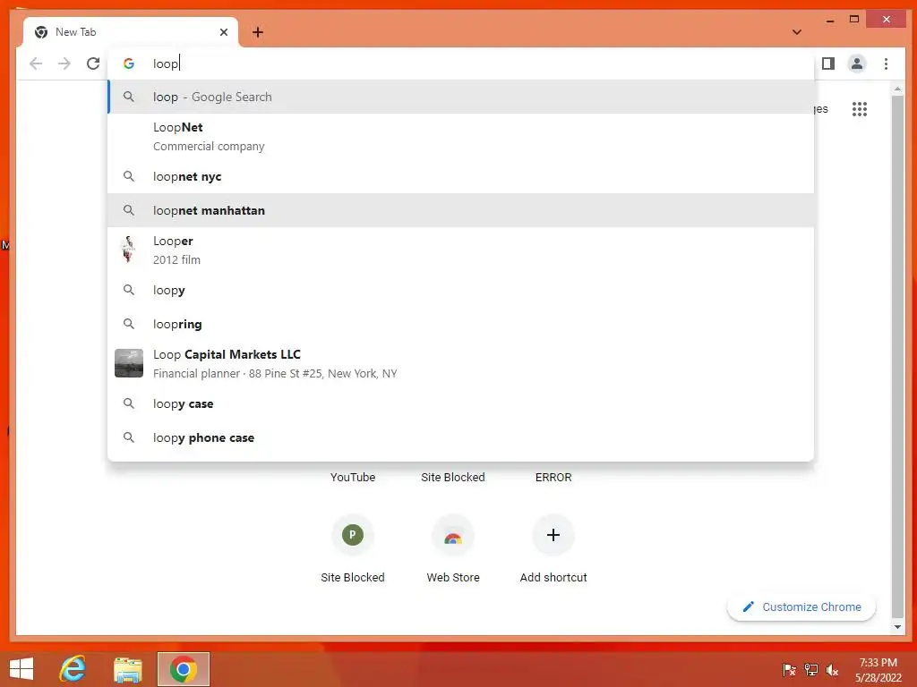This screenshot has height=687, width=917.
Task: Click the browser back arrow
Action: [x=36, y=64]
